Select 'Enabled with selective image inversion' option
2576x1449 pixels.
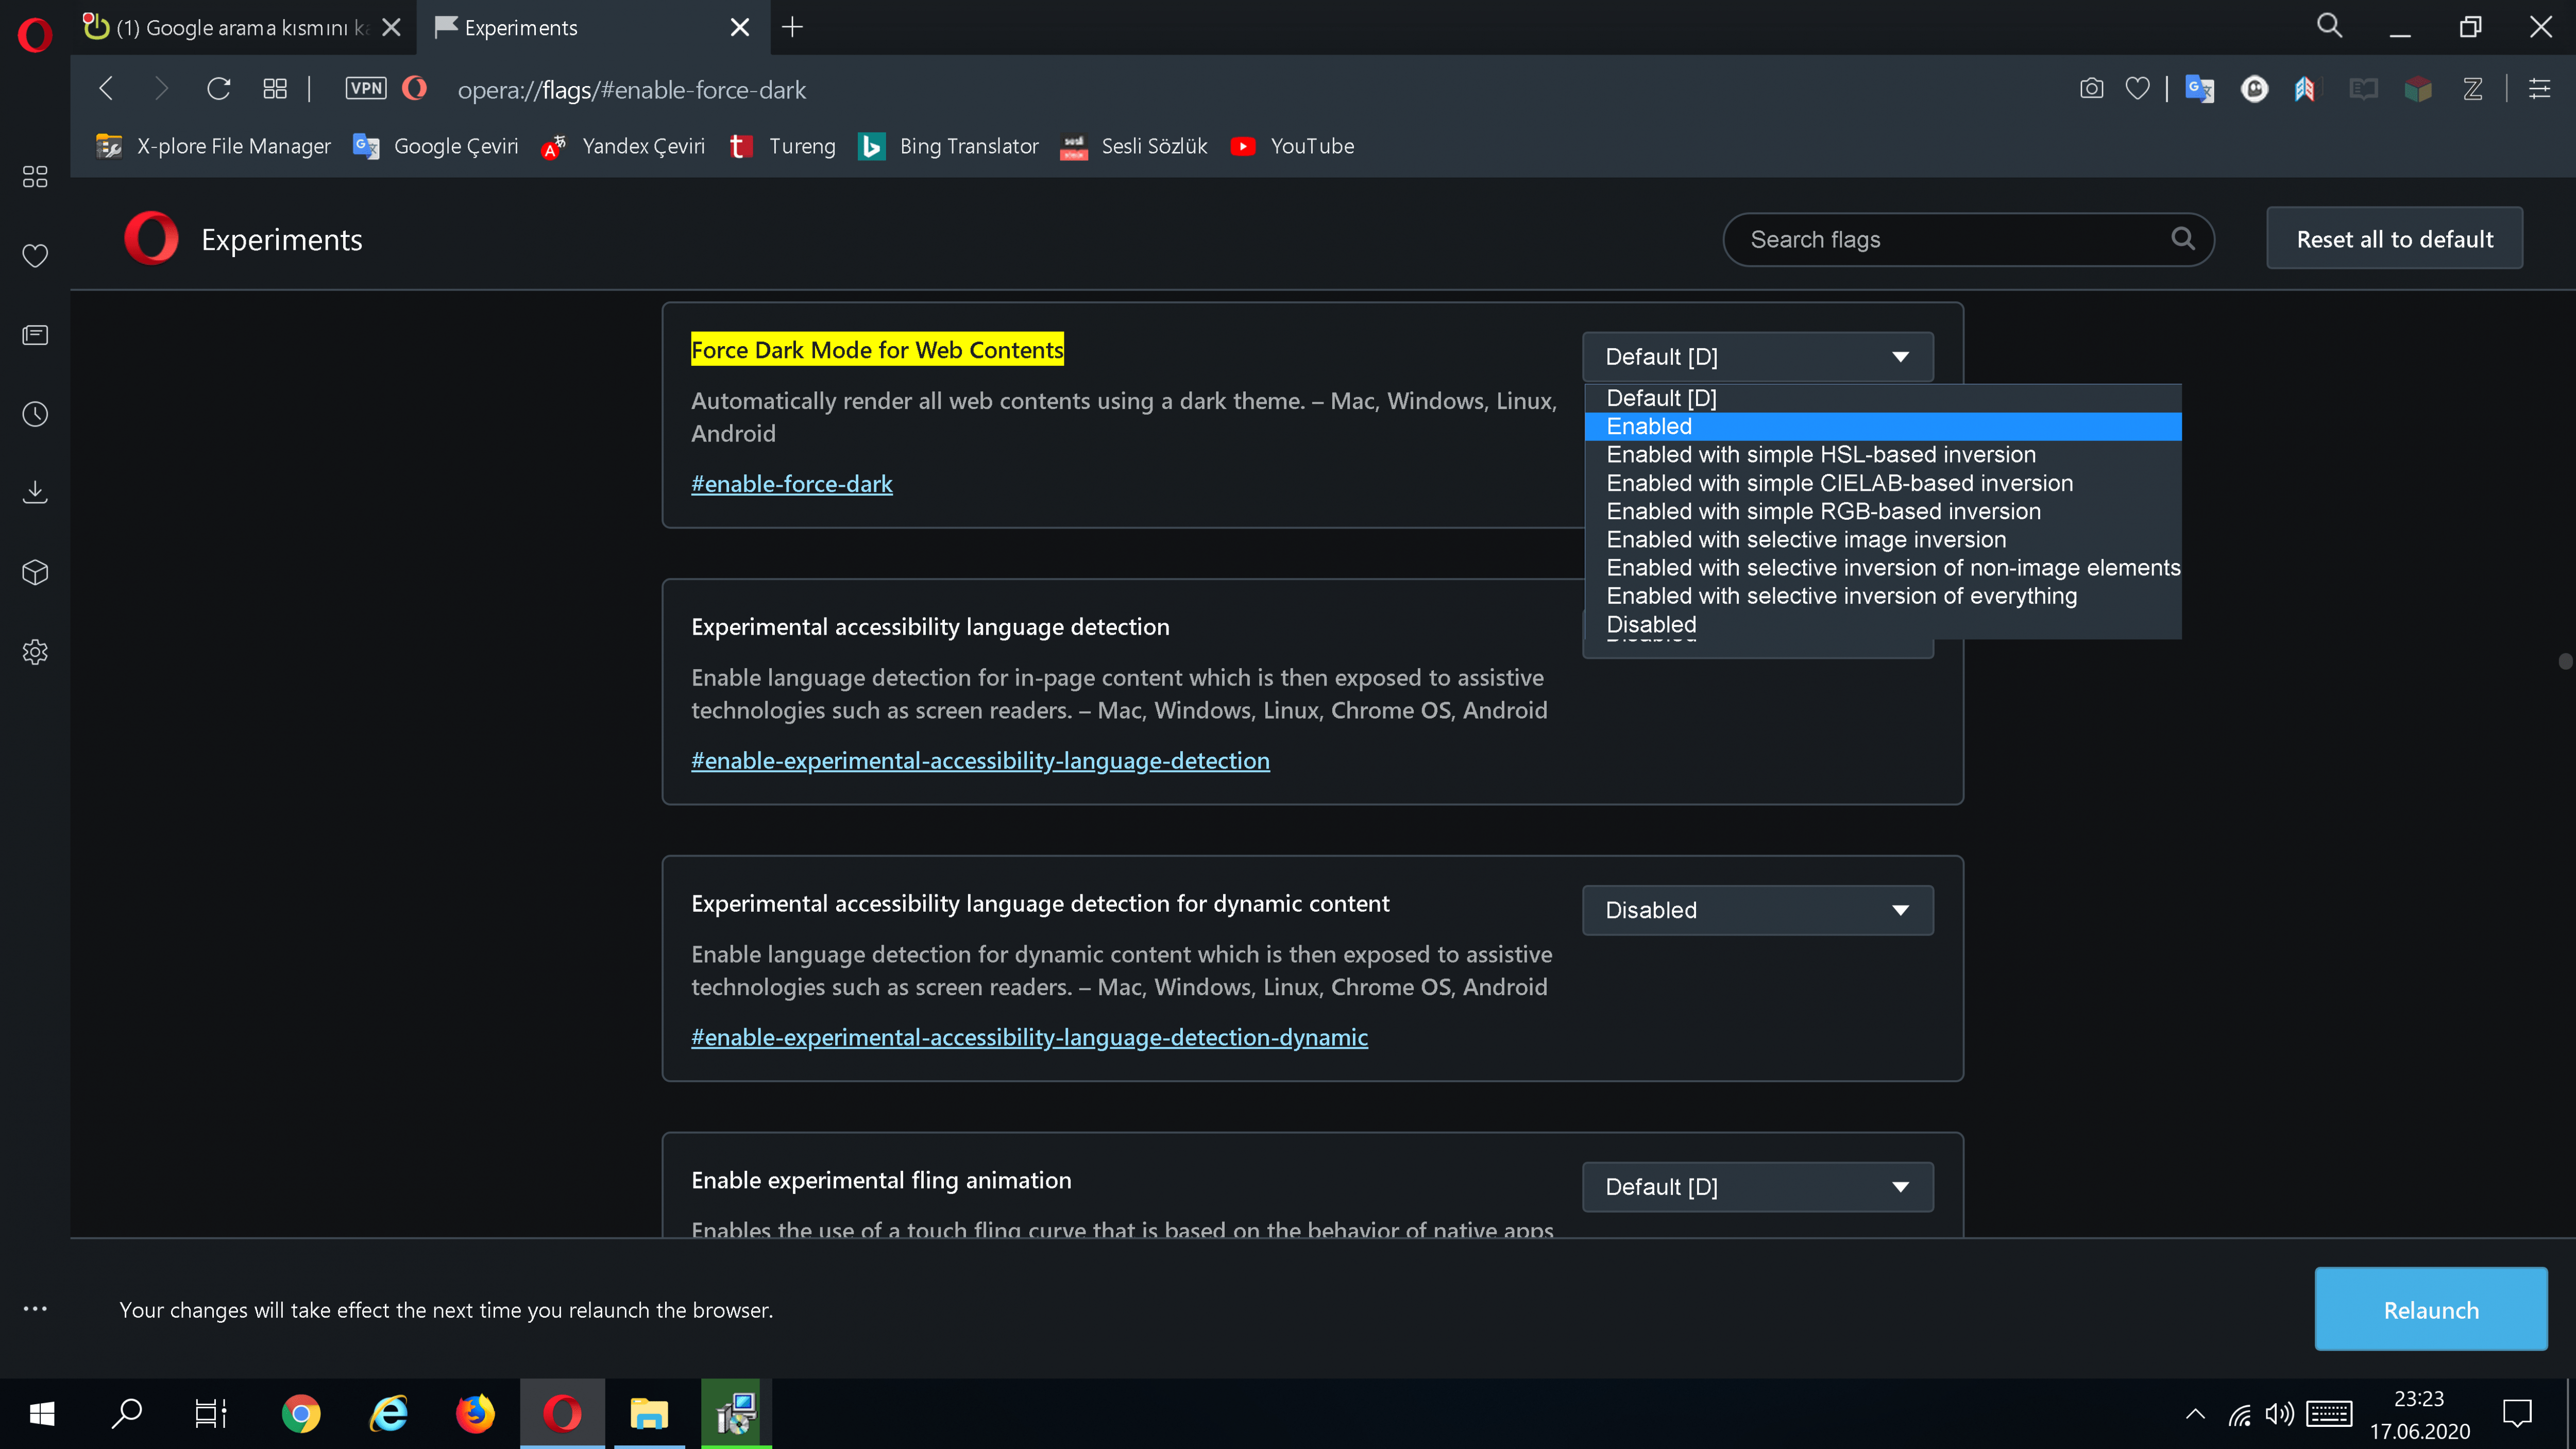1805,539
